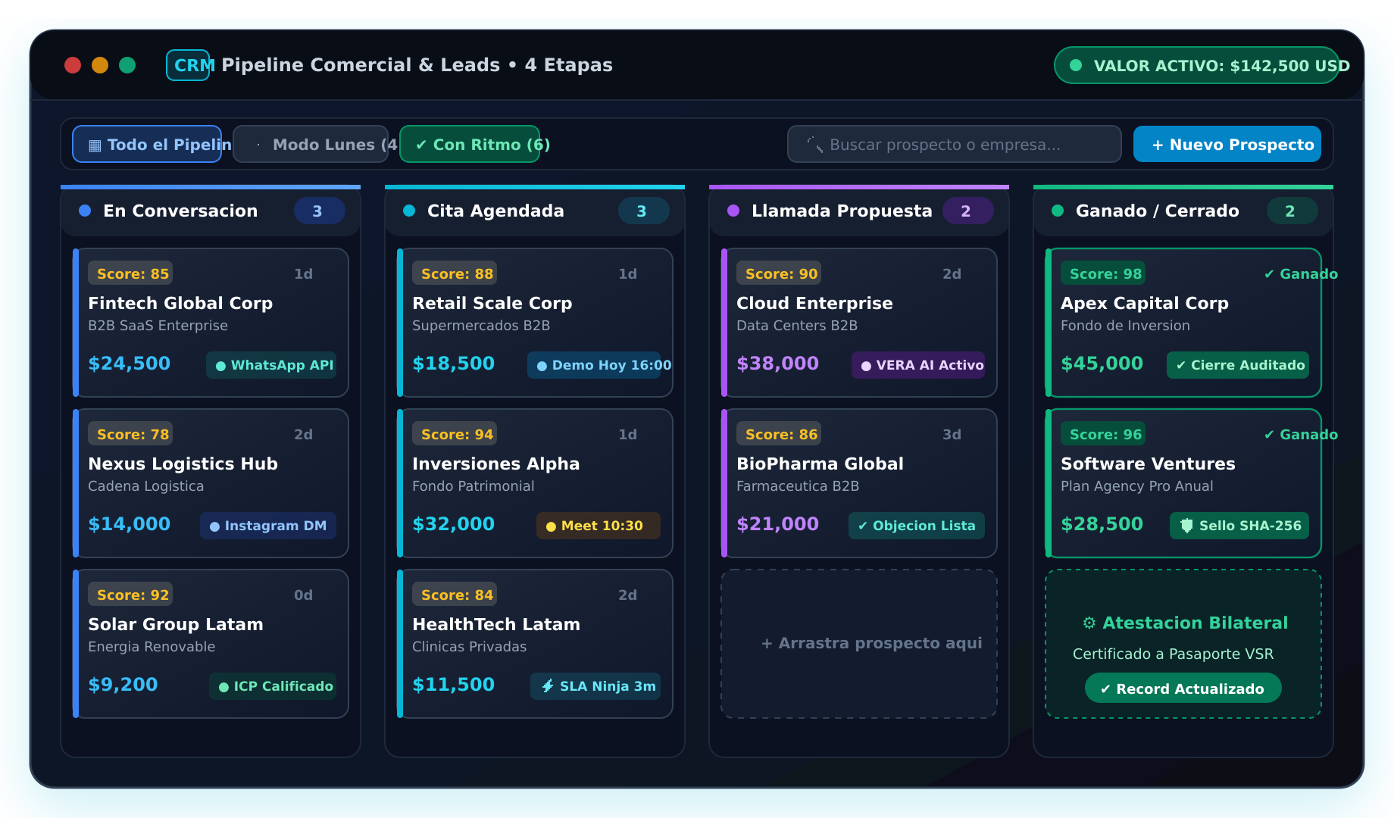Click the En Conversacion column title
Viewport: 1394px width, 818px height.
180,211
